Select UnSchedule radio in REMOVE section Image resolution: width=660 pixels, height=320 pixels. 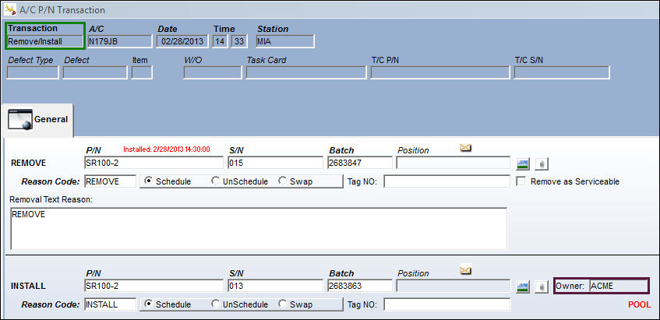pyautogui.click(x=216, y=181)
